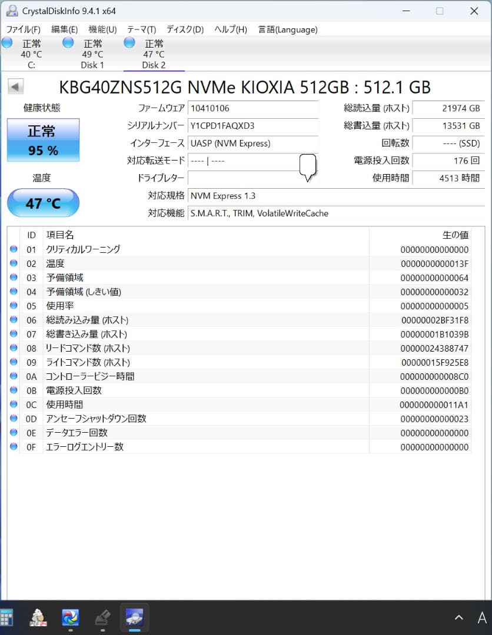
Task: Click the 47°C temperature badge
Action: tap(42, 202)
